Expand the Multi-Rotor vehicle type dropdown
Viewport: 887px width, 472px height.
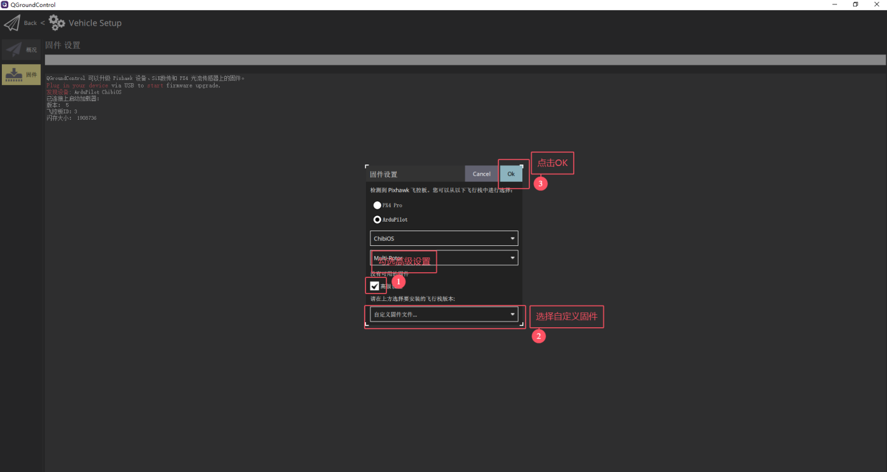click(x=443, y=257)
